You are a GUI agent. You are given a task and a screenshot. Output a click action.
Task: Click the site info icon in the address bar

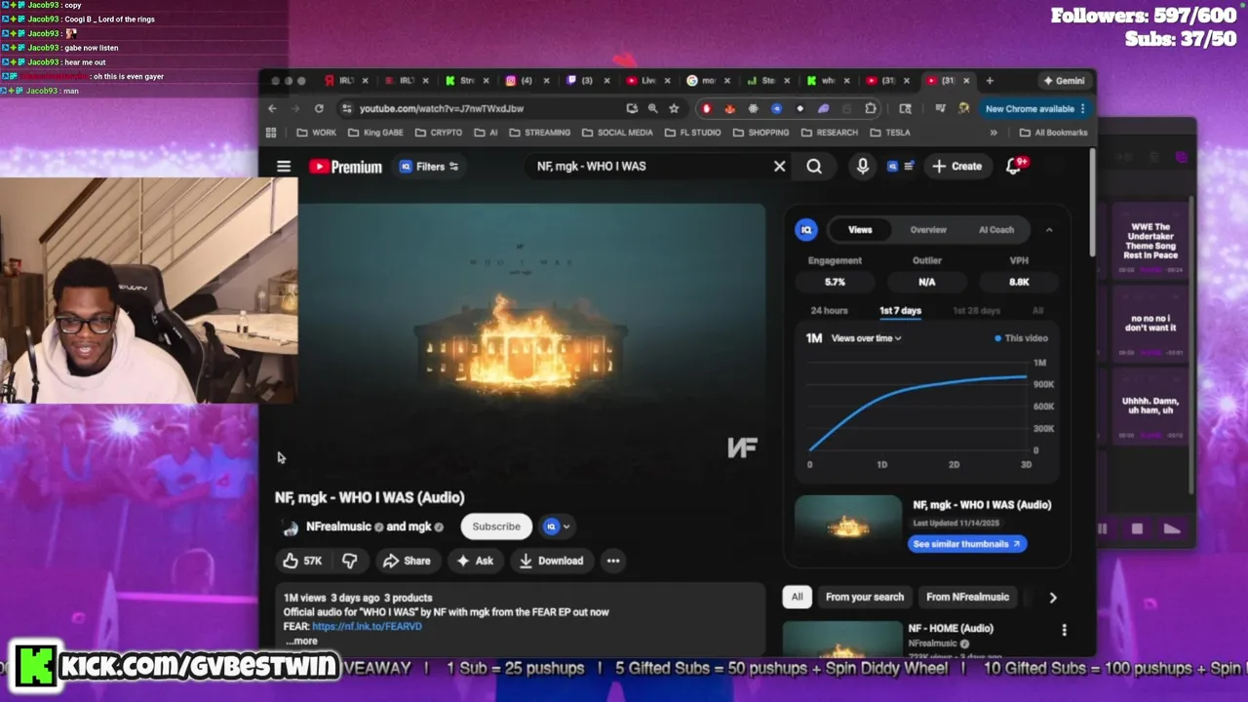(346, 108)
